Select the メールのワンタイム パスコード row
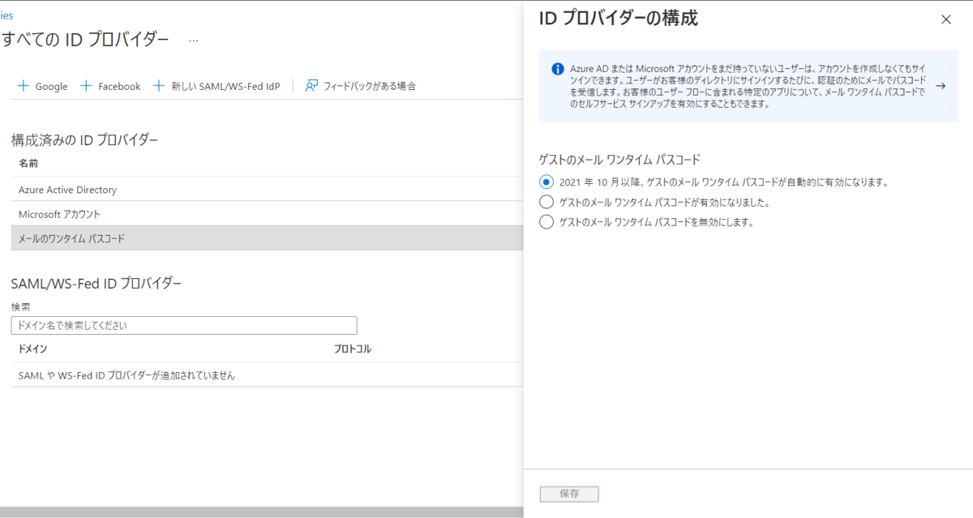Viewport: 973px width, 518px height. click(267, 238)
